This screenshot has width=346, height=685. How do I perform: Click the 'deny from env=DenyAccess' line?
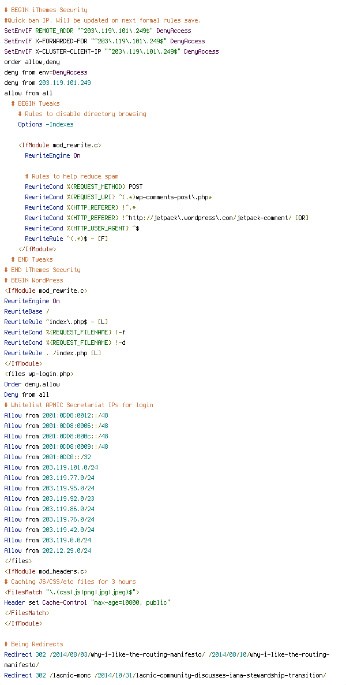click(46, 73)
